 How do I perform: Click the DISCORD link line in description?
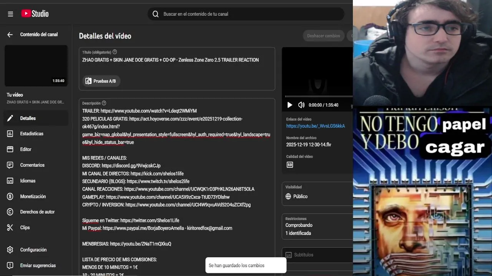pos(121,166)
